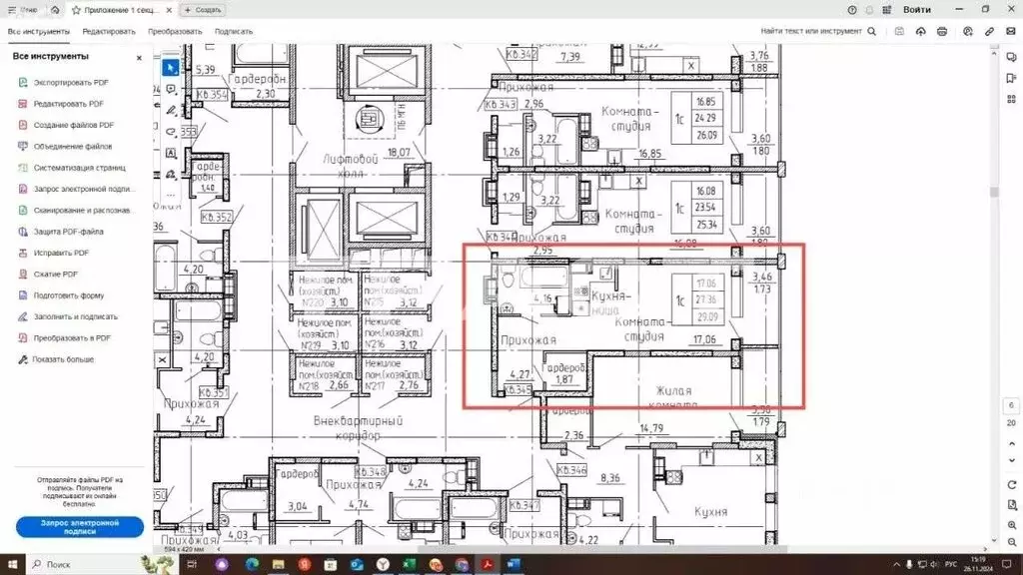Viewport: 1023px width, 575px height.
Task: Open the Меню hamburger menu
Action: tap(25, 9)
